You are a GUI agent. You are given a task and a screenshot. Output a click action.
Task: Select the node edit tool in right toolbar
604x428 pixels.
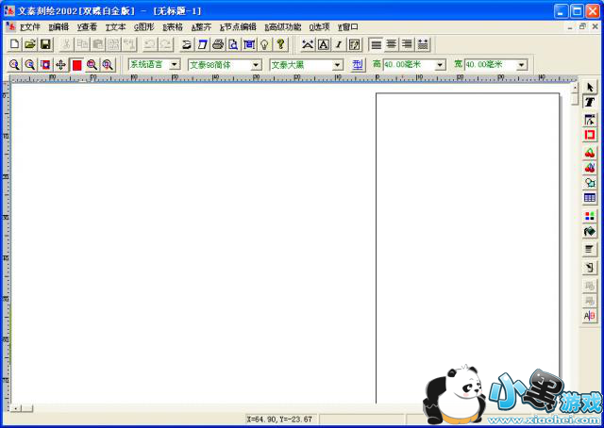click(589, 120)
